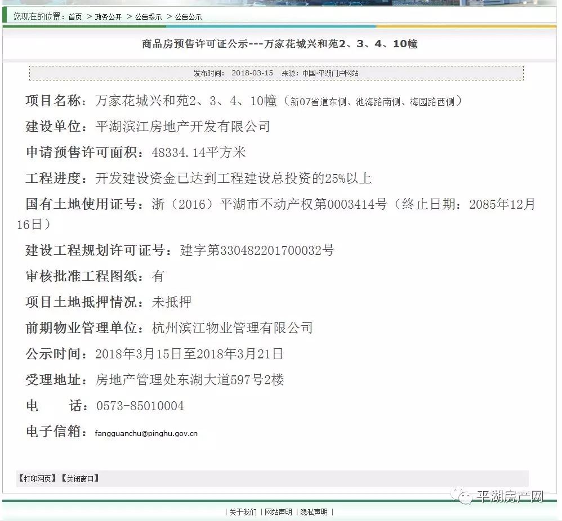Click the 首页 breadcrumb link
562x521 pixels.
pyautogui.click(x=75, y=17)
